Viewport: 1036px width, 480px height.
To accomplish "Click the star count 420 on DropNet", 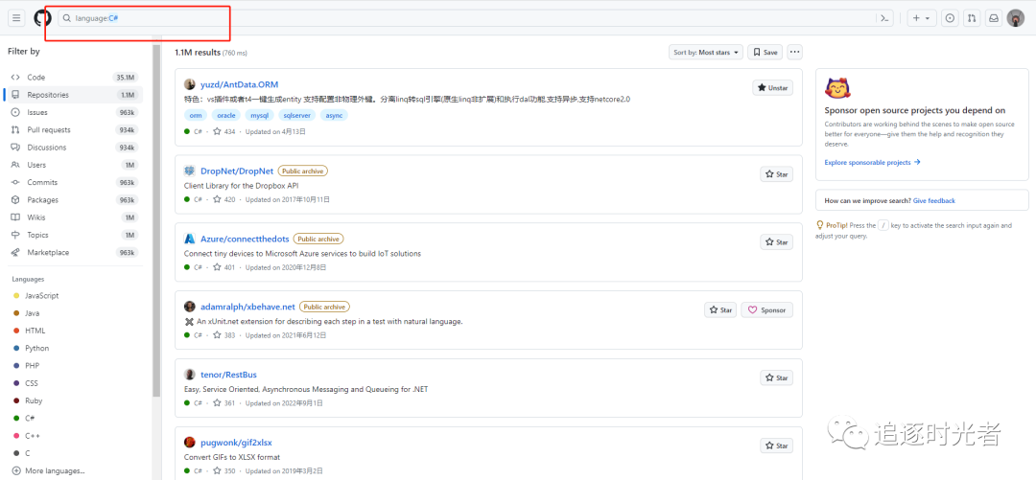I will click(224, 199).
